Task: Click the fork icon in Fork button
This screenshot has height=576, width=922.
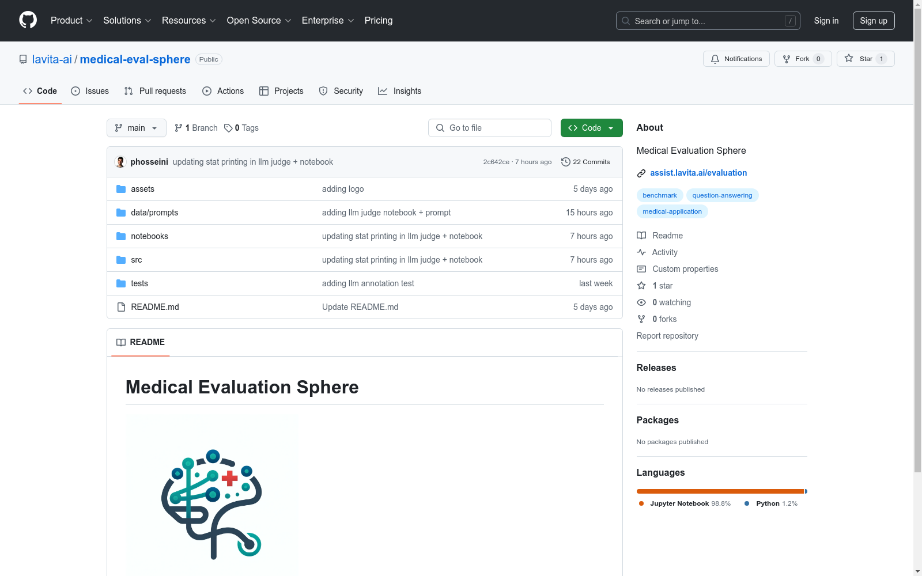Action: [x=787, y=59]
